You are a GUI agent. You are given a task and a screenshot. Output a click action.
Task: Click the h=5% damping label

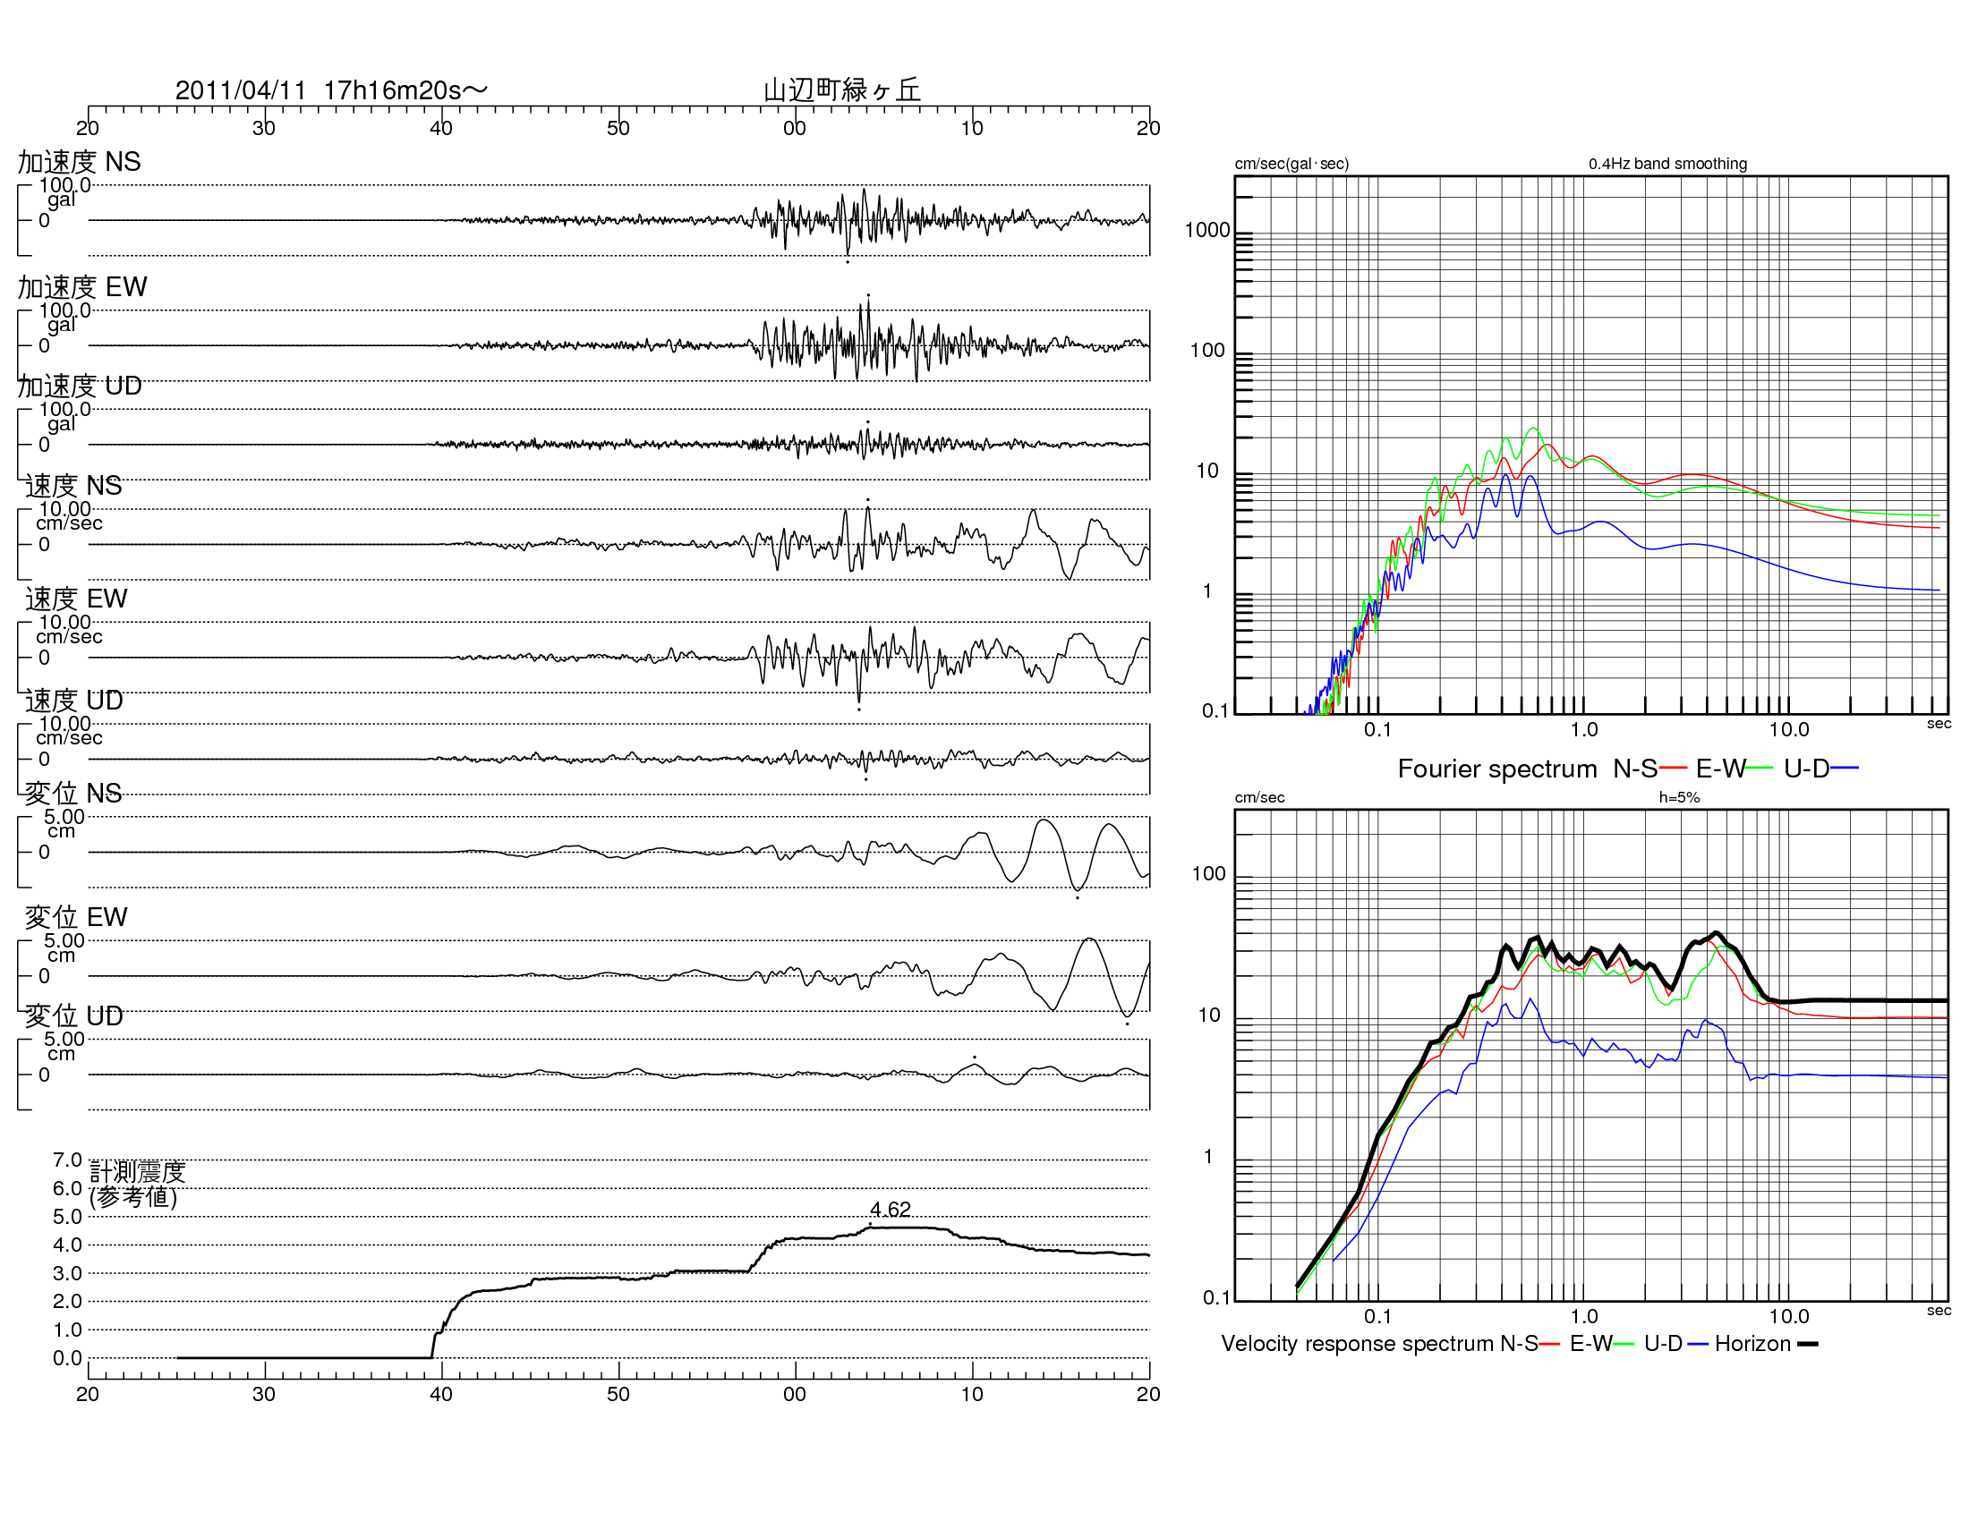click(1679, 797)
